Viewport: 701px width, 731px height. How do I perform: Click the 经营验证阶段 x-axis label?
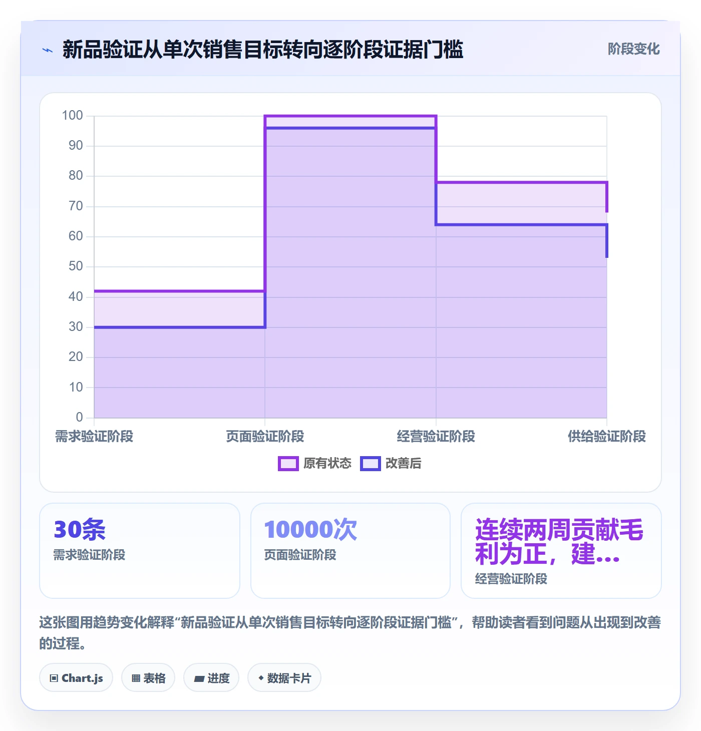point(436,437)
